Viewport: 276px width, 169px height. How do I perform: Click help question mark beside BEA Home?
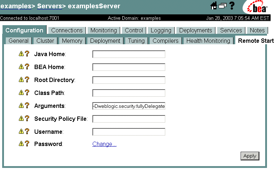tap(27, 67)
